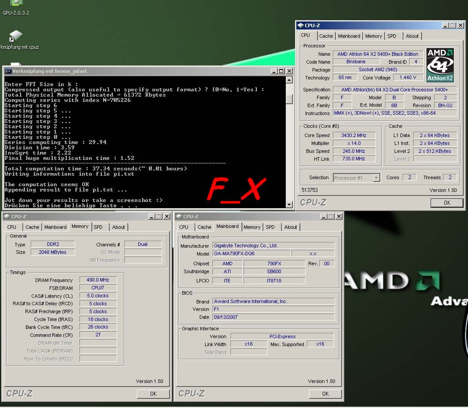The width and height of the screenshot is (468, 408).
Task: Click the Chipset value 790FX
Action: 274,264
